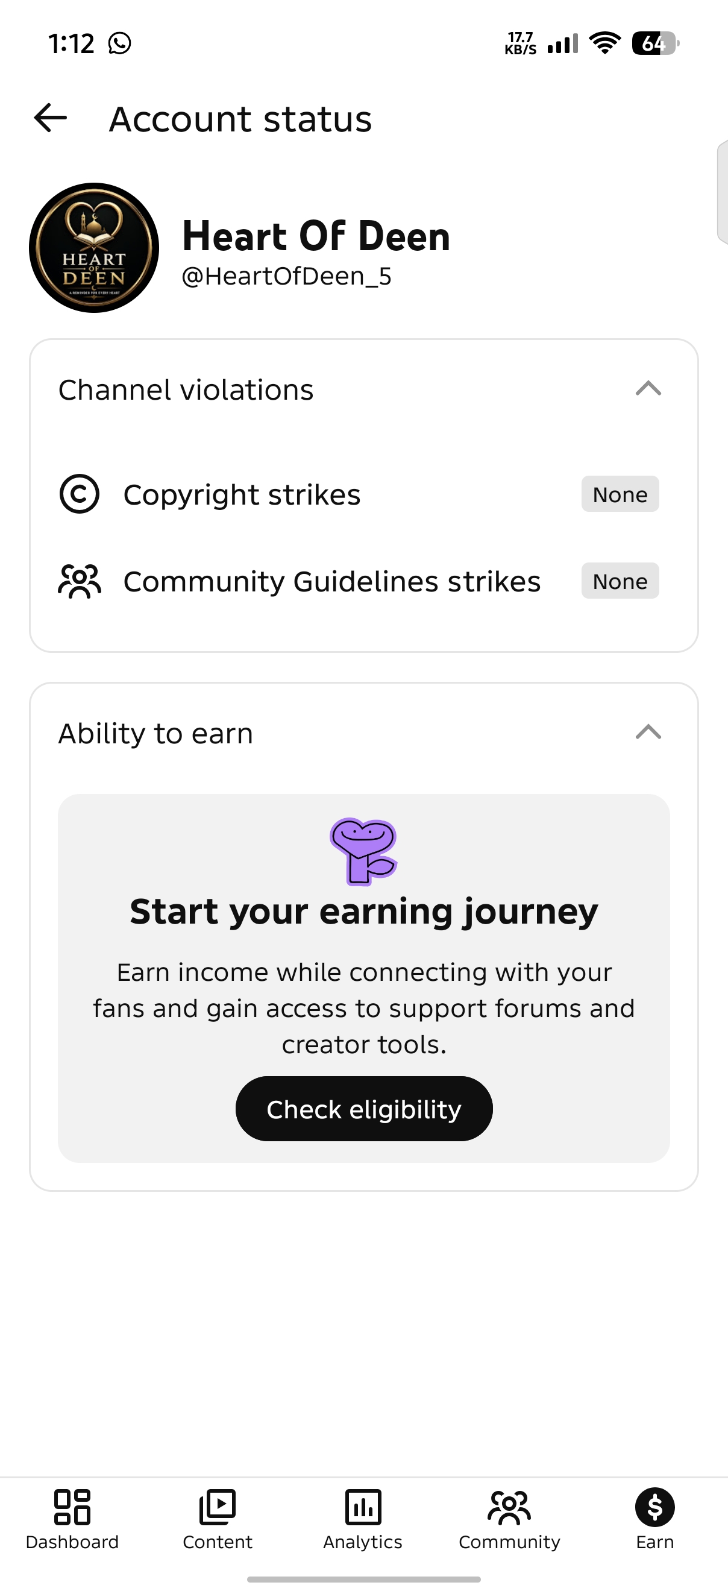
Task: Tap the @HeartOfDeen_5 channel handle
Action: click(x=286, y=276)
